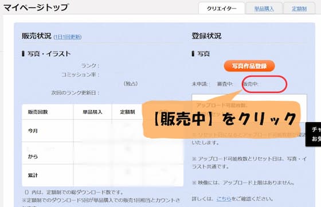The height and width of the screenshot is (207, 321).
Task: Click the orange 写真作品登録 button
Action: tap(249, 66)
